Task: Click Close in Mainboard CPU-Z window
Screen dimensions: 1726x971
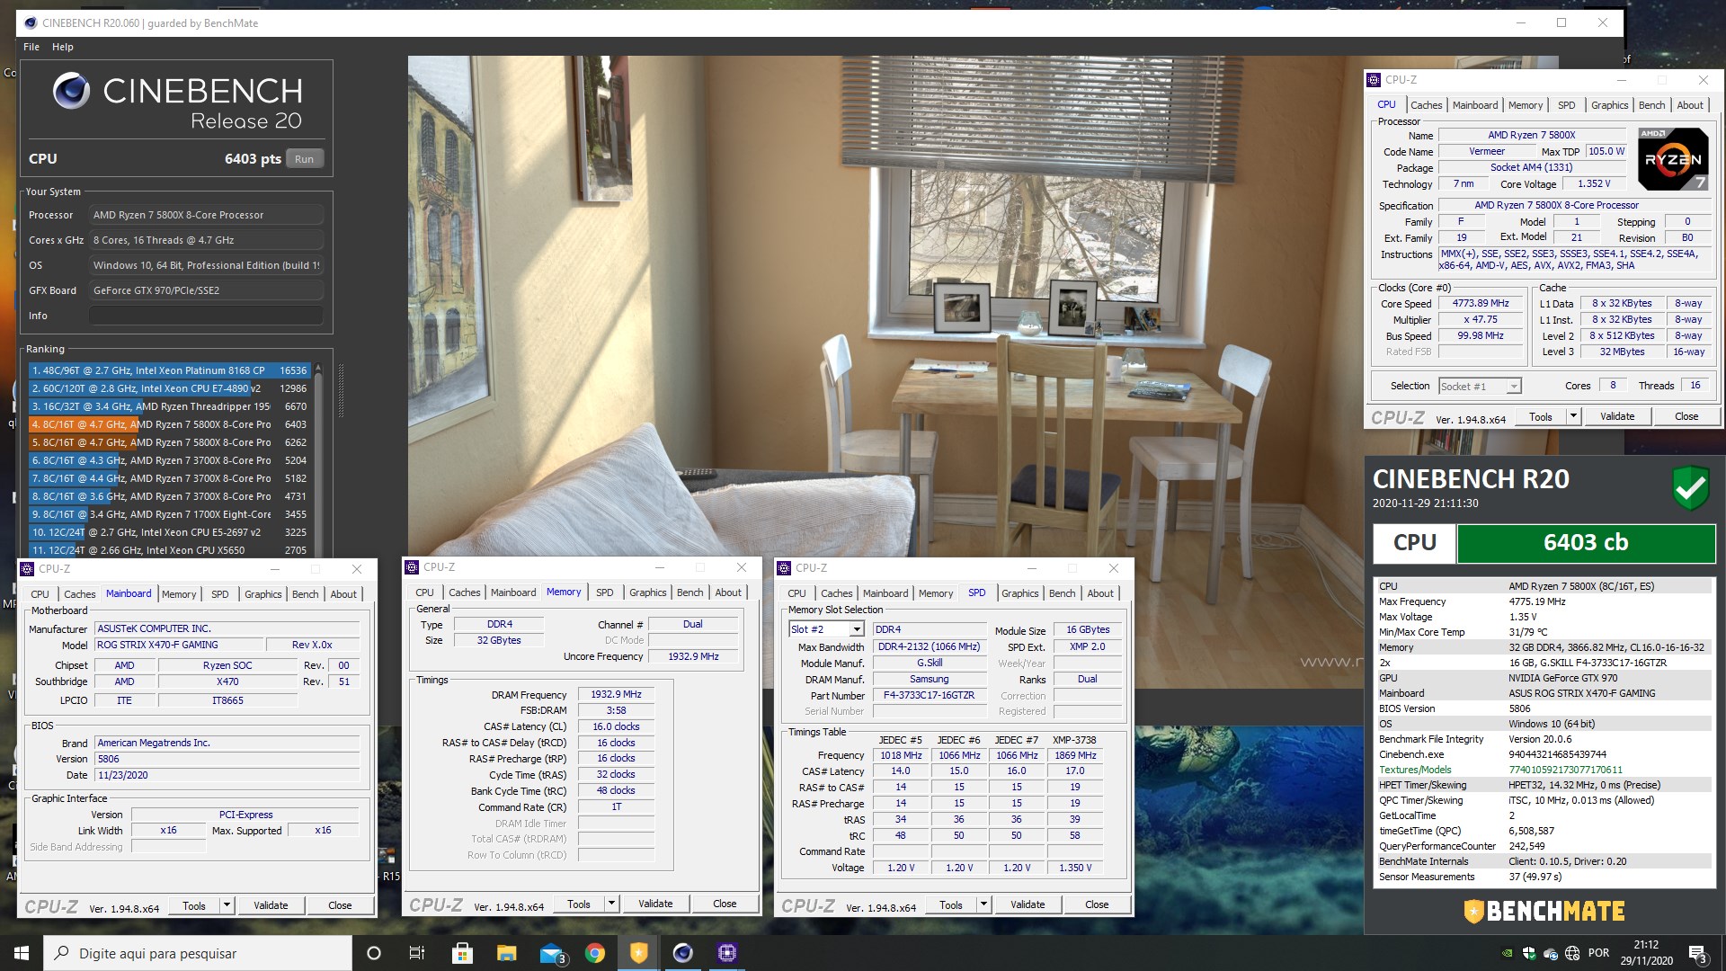Action: point(340,905)
